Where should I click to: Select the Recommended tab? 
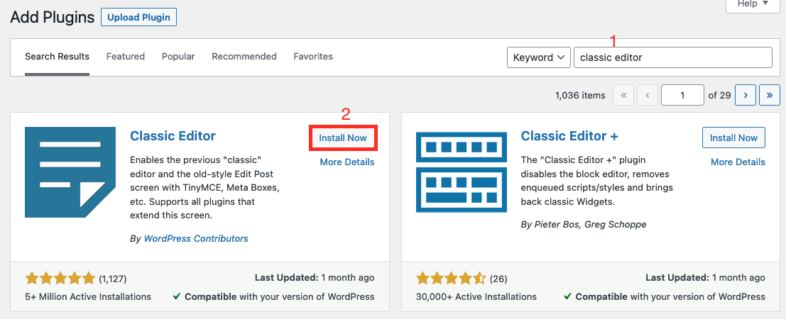pos(244,57)
